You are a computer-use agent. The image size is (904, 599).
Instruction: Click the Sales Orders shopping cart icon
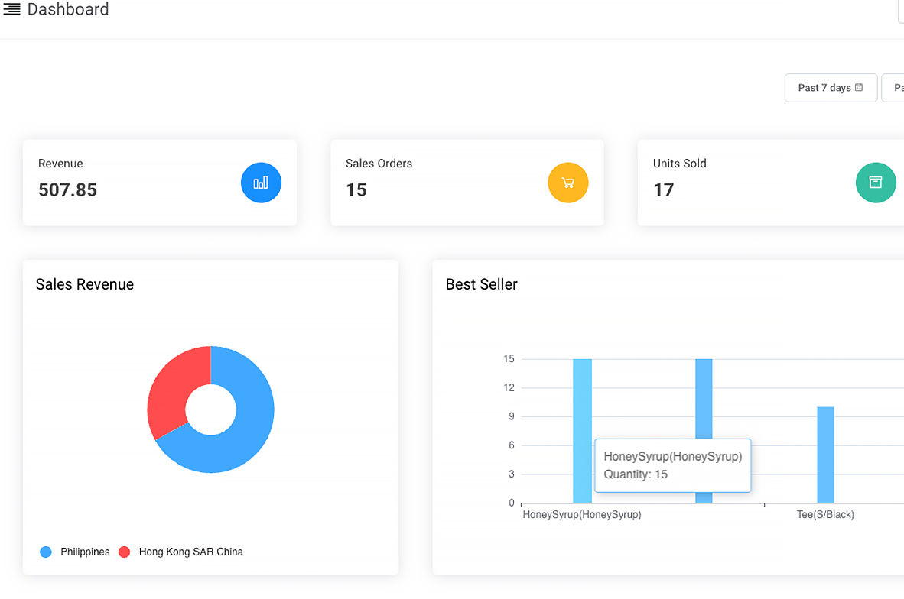(567, 183)
